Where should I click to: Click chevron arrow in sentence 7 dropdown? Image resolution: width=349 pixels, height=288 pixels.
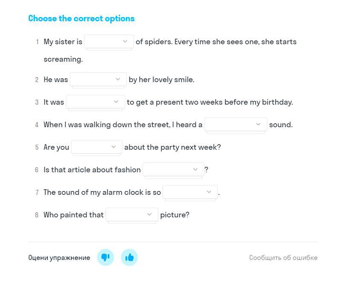pos(209,192)
